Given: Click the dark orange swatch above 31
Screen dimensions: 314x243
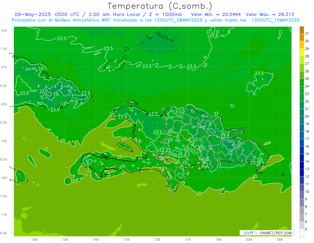Looking at the screenshot, I should 302,30.
